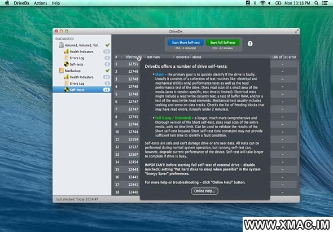Open Errors Log under MacBackup
The width and height of the screenshot is (333, 232).
tap(82, 84)
